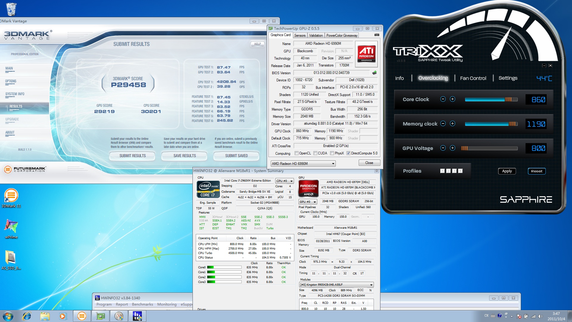Increase Memory clock with plus icon
The image size is (572, 322).
[453, 123]
